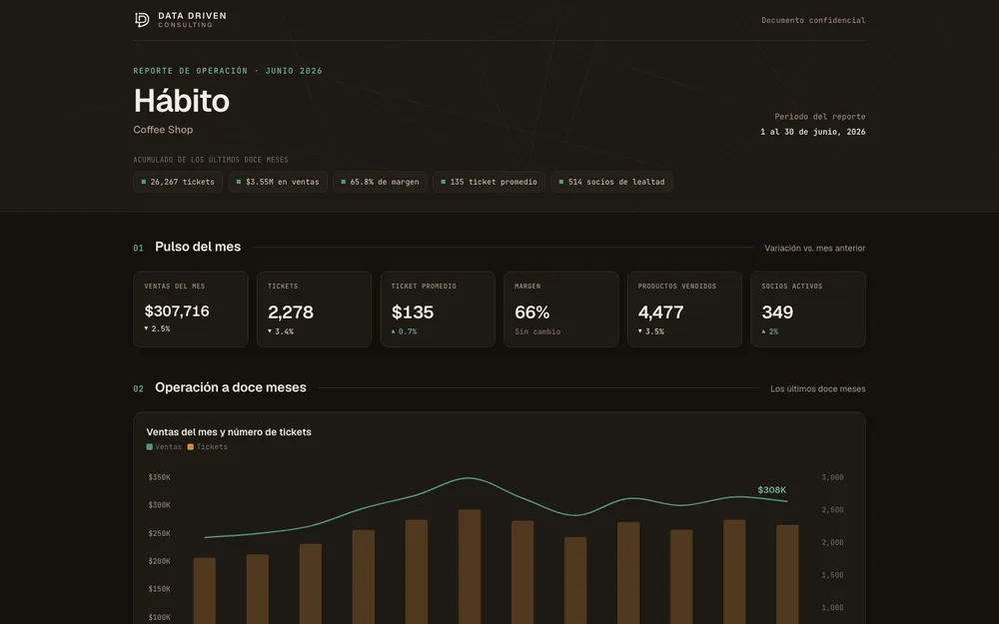Screen dimensions: 999x624
Task: Open the Tickets card showing 2,278
Action: (x=314, y=309)
